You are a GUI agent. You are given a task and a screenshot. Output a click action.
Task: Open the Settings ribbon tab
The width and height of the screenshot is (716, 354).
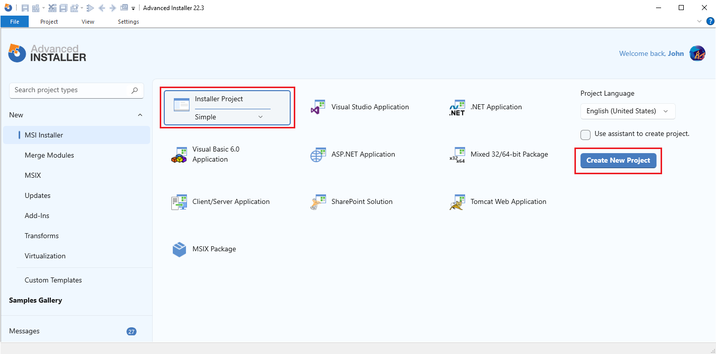[128, 22]
